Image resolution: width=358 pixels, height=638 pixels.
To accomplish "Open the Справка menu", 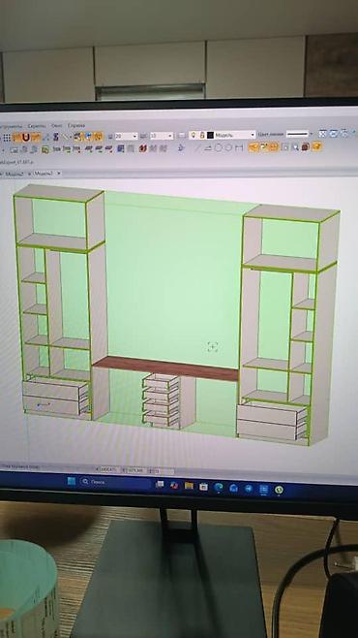I will point(76,125).
